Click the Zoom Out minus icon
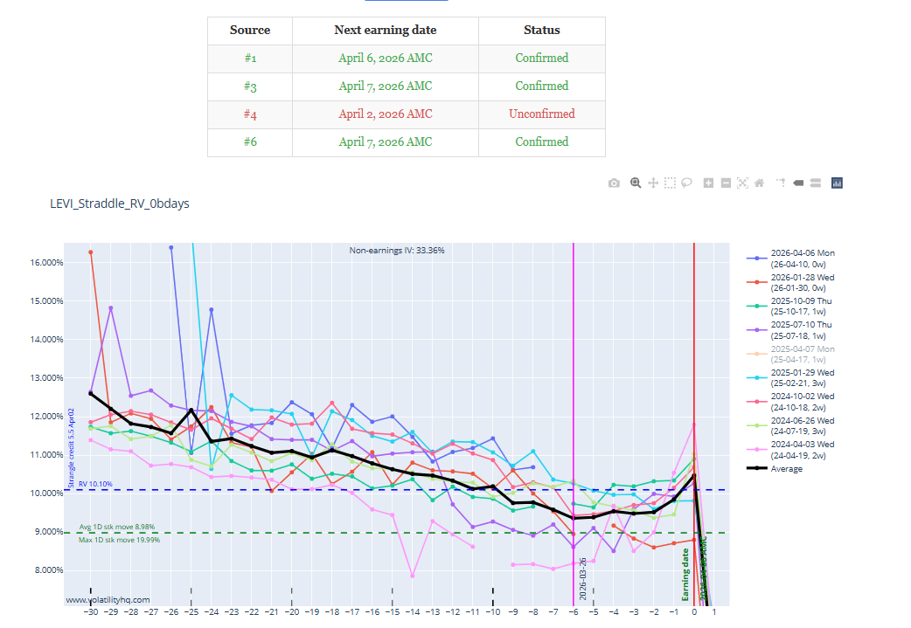The width and height of the screenshot is (911, 628). point(726,183)
